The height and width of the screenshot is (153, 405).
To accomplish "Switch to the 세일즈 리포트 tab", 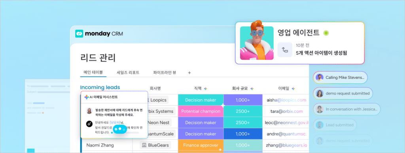I will pyautogui.click(x=128, y=73).
